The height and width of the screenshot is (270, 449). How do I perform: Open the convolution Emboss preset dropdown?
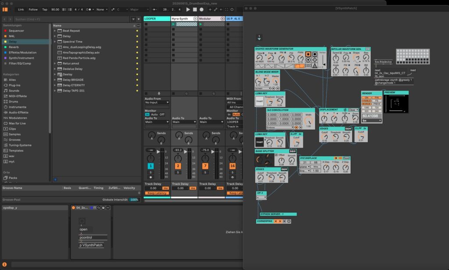click(280, 127)
